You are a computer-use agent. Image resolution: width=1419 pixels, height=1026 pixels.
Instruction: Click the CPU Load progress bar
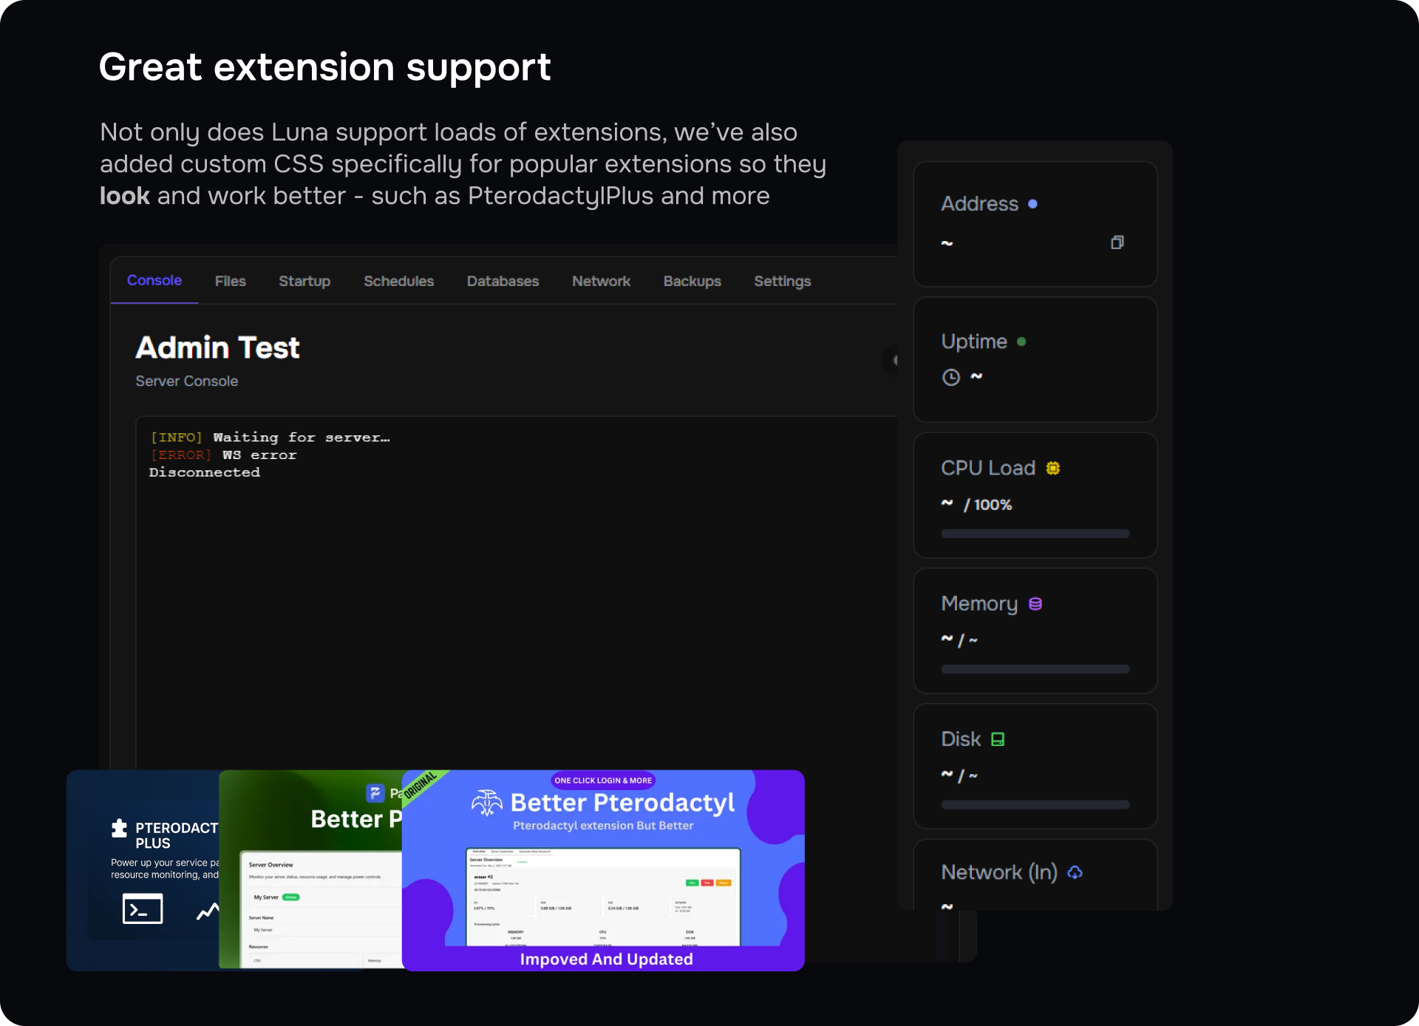point(1035,534)
